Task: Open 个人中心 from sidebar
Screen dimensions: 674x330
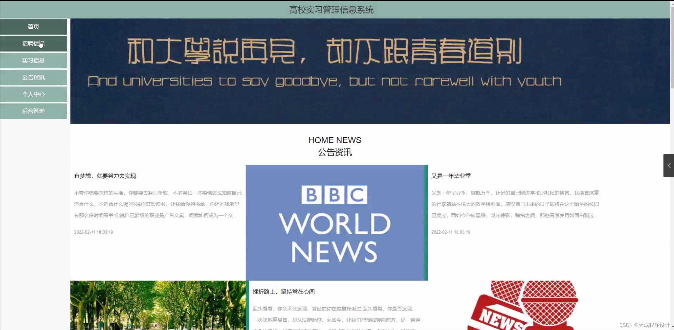Action: (x=33, y=94)
